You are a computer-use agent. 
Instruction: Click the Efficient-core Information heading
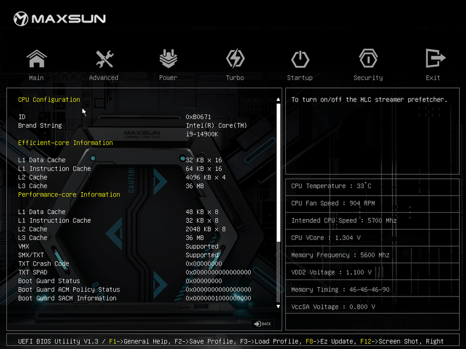point(65,143)
